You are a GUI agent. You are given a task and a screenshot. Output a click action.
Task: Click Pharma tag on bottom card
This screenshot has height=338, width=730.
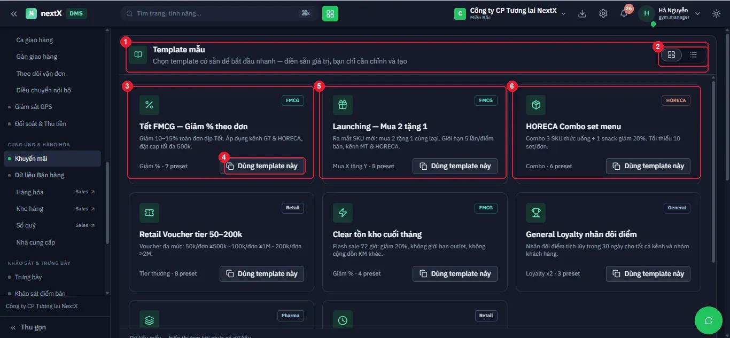pos(291,316)
